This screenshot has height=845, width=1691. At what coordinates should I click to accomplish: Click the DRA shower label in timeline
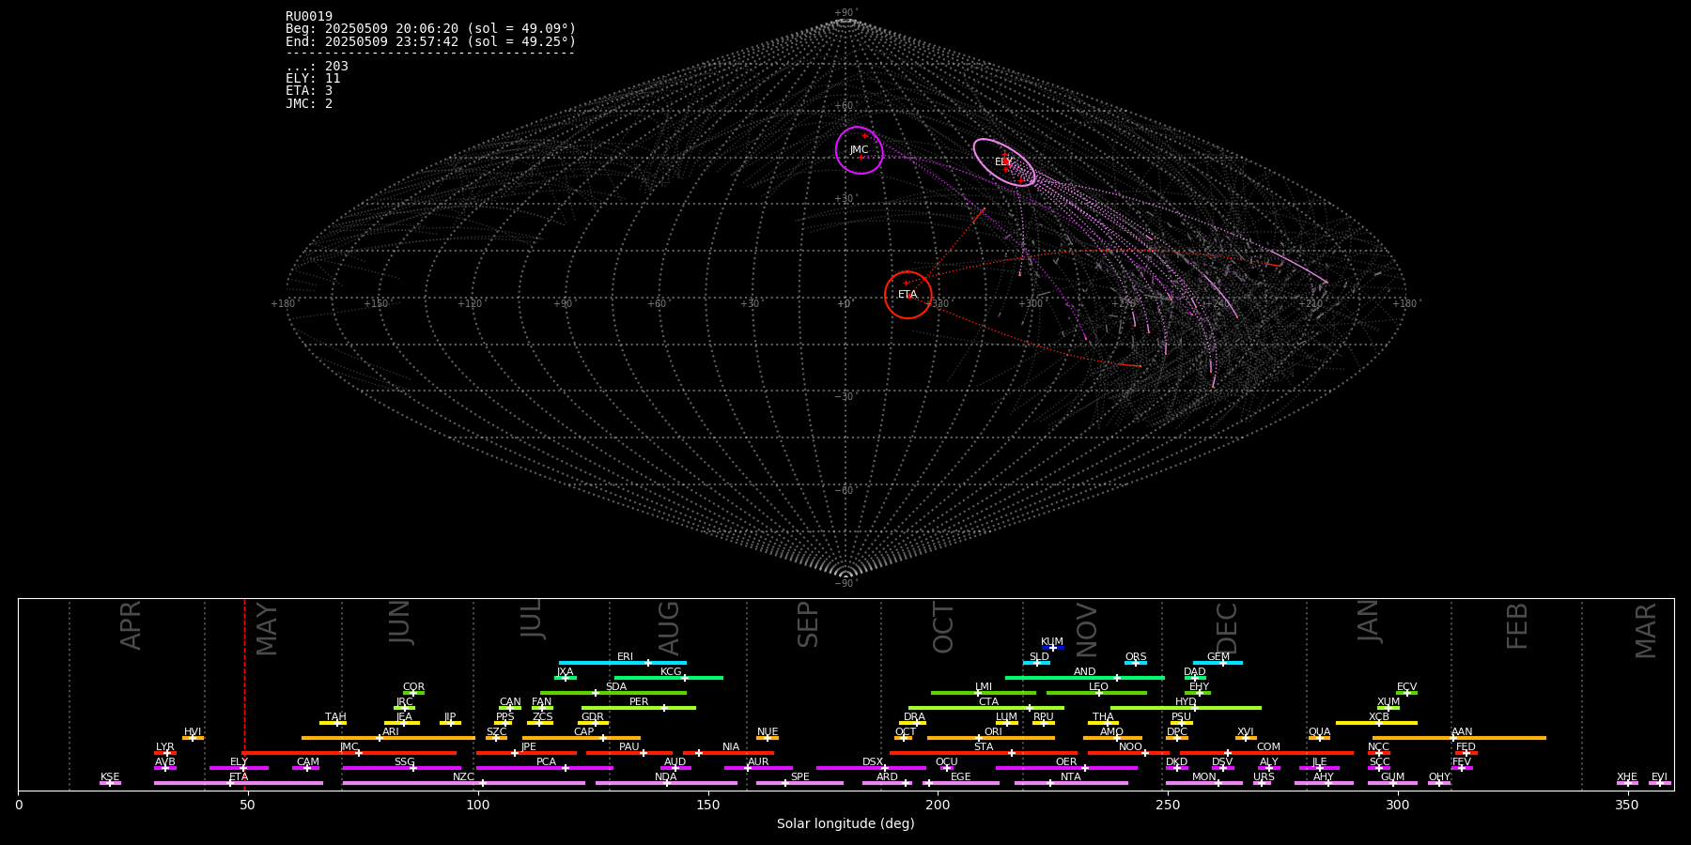coord(915,717)
